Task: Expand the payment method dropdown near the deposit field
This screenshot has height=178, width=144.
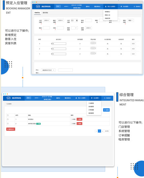Action: 48,70
